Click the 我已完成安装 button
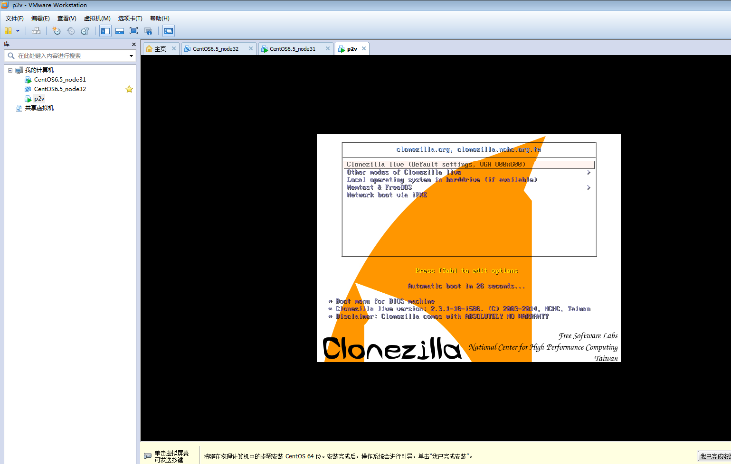 [714, 456]
